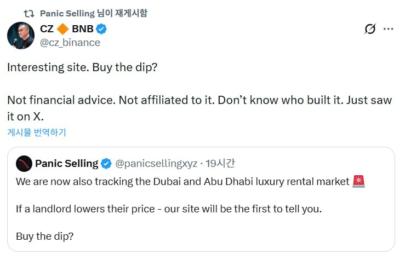This screenshot has height=260, width=405.
Task: Click the "Interesting site. Buy the dip?" text
Action: tap(82, 67)
